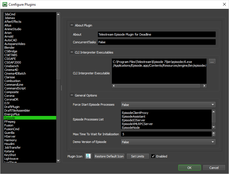
Task: Open Force Start Episode Processes dropdown
Action: 168,105
